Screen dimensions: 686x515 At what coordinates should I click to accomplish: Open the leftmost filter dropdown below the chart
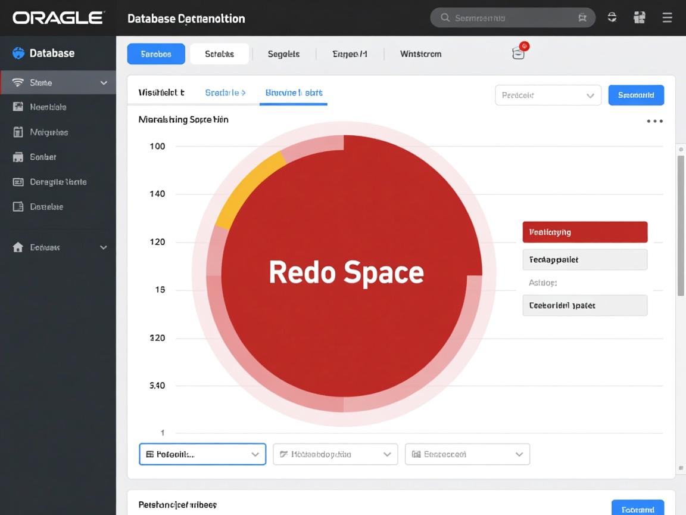[x=202, y=454]
